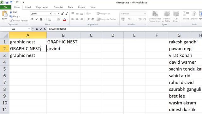This screenshot has width=202, height=114.
Task: Switch to the Review tab
Action: pos(82,7)
